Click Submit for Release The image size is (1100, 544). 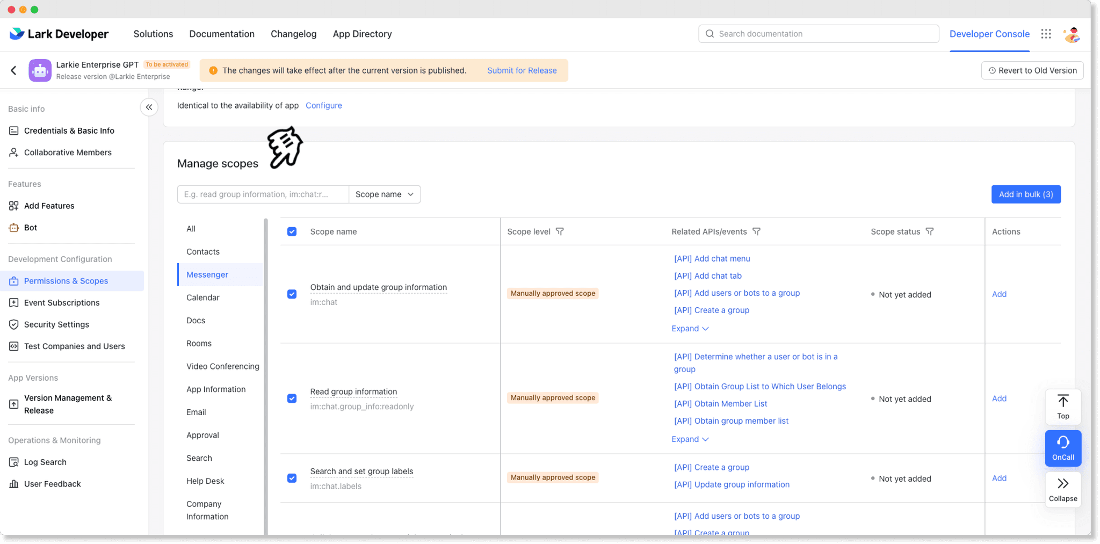[x=522, y=70]
